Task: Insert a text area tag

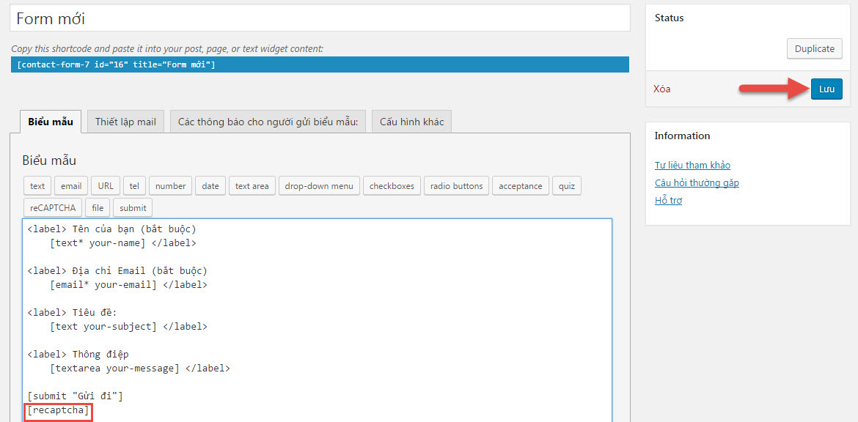Action: pos(252,185)
